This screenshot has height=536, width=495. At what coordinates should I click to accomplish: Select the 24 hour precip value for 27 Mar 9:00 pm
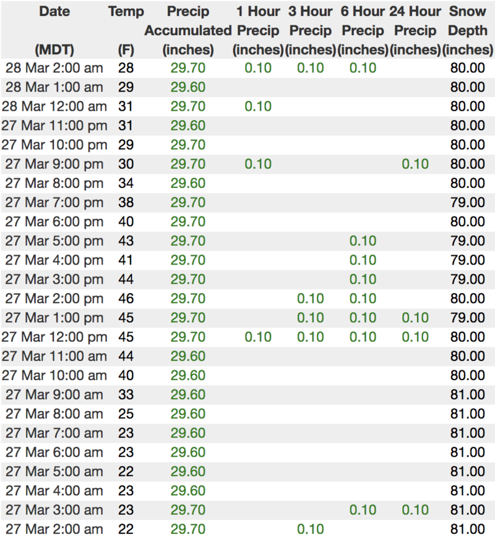415,164
